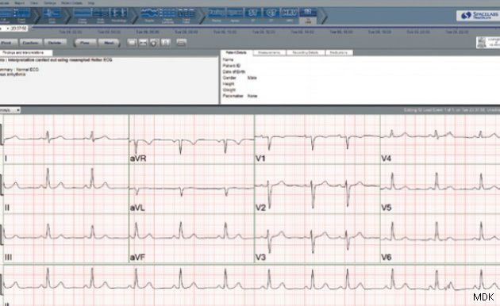Click the Normal ECG summary line

(x=19, y=70)
